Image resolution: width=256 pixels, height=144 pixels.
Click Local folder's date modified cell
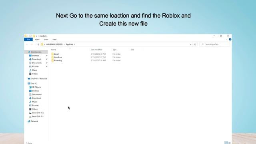[98, 54]
